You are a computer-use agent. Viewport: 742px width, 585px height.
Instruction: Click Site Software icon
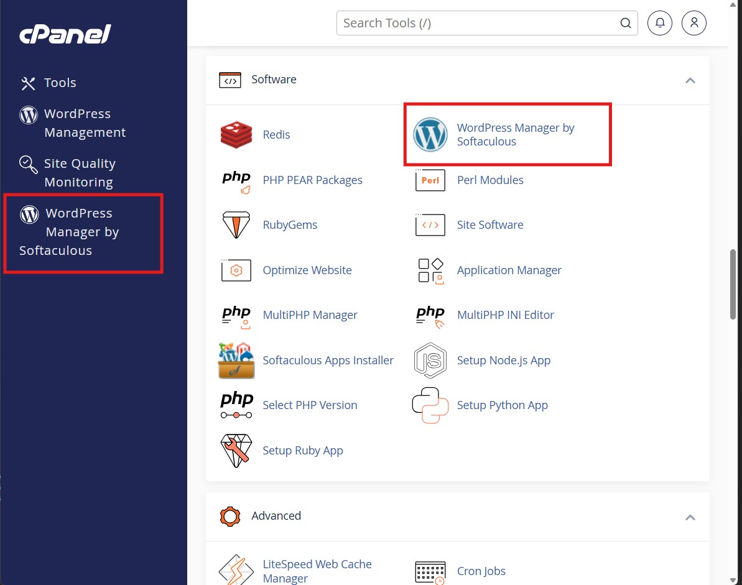[430, 225]
